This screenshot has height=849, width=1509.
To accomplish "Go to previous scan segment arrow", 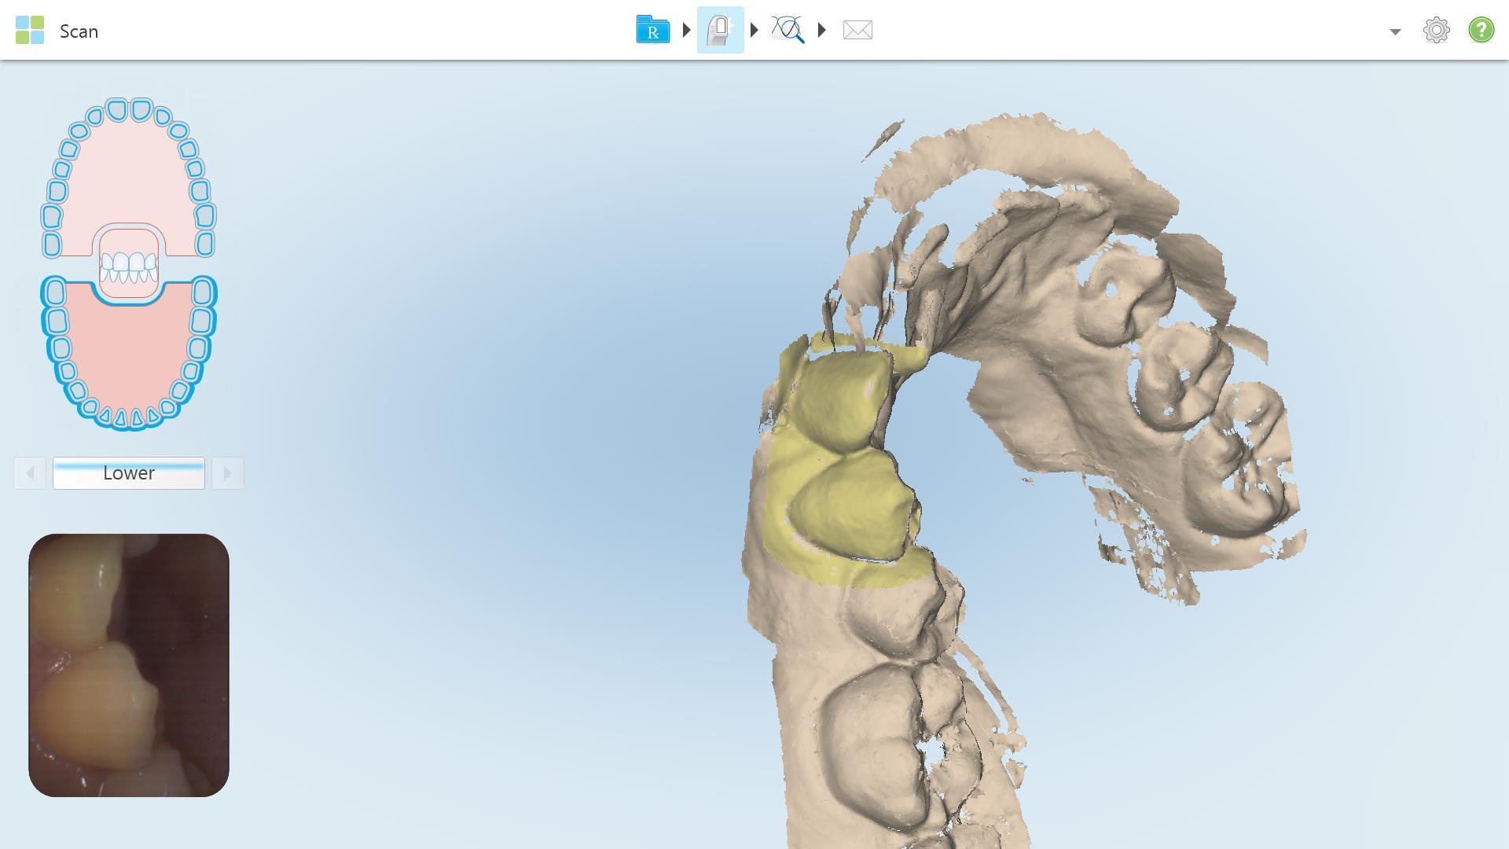I will pos(30,473).
